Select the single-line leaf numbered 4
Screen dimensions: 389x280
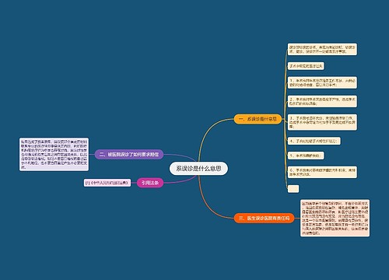[314, 141]
